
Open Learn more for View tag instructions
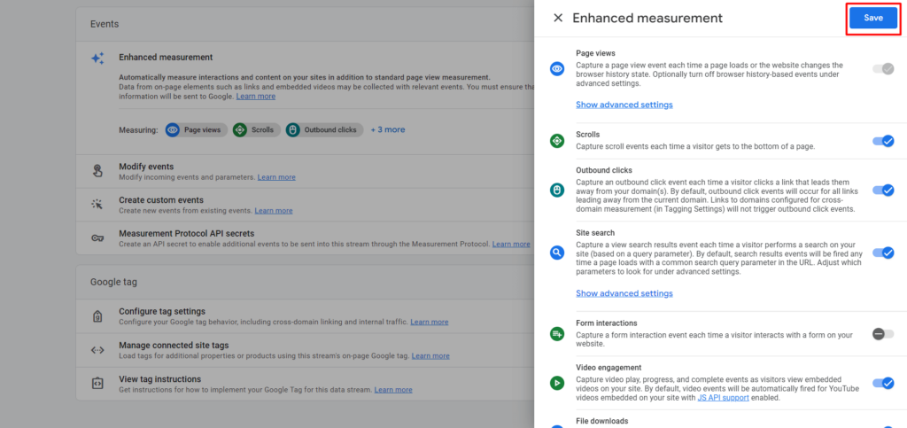(x=393, y=390)
